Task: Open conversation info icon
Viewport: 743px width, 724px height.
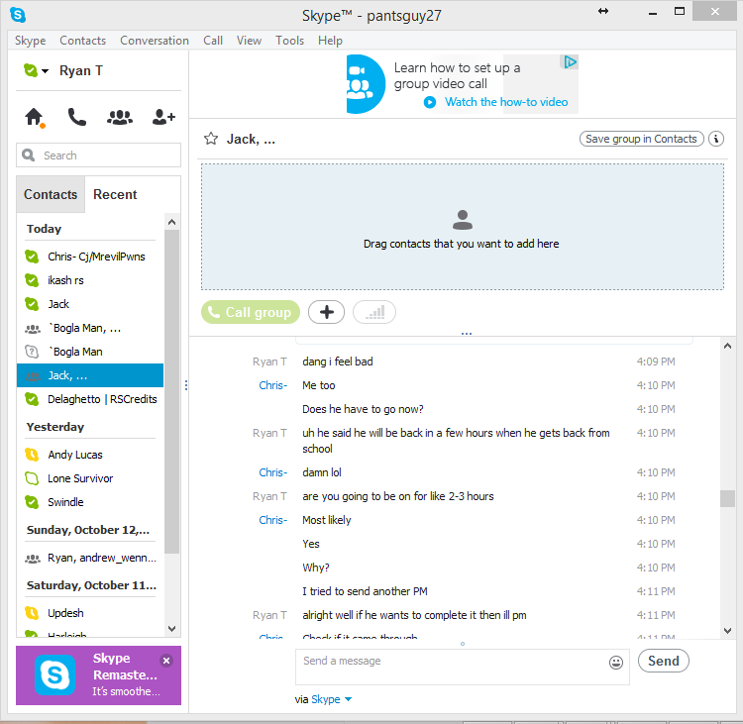Action: coord(716,139)
